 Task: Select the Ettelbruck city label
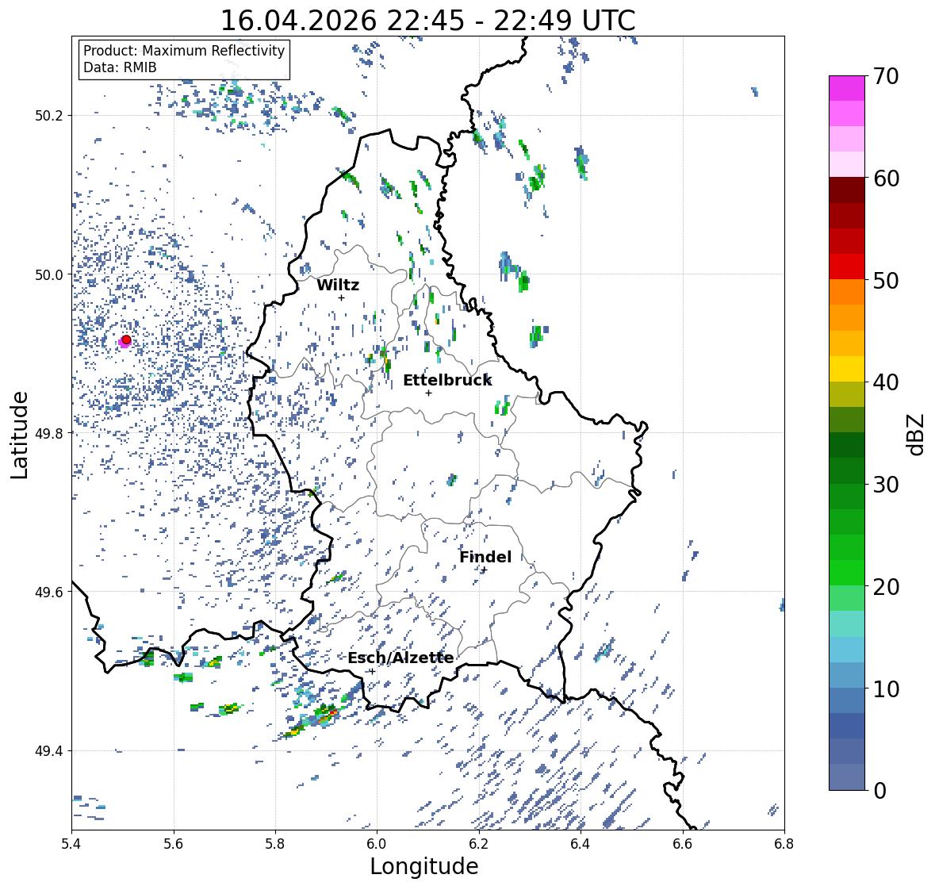click(x=447, y=381)
